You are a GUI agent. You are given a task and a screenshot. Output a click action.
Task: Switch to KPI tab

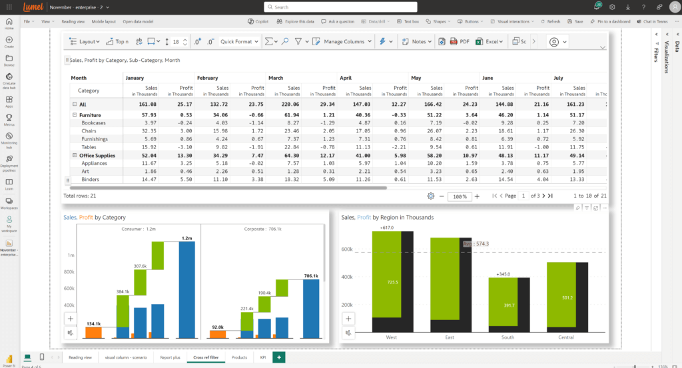click(x=263, y=357)
